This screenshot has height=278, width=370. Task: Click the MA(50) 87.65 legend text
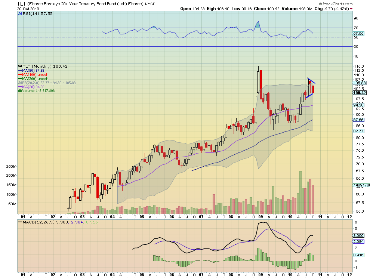(x=33, y=71)
